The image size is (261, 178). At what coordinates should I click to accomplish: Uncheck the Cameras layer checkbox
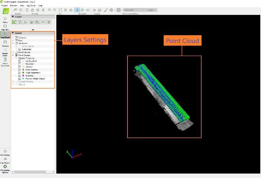(x=16, y=37)
